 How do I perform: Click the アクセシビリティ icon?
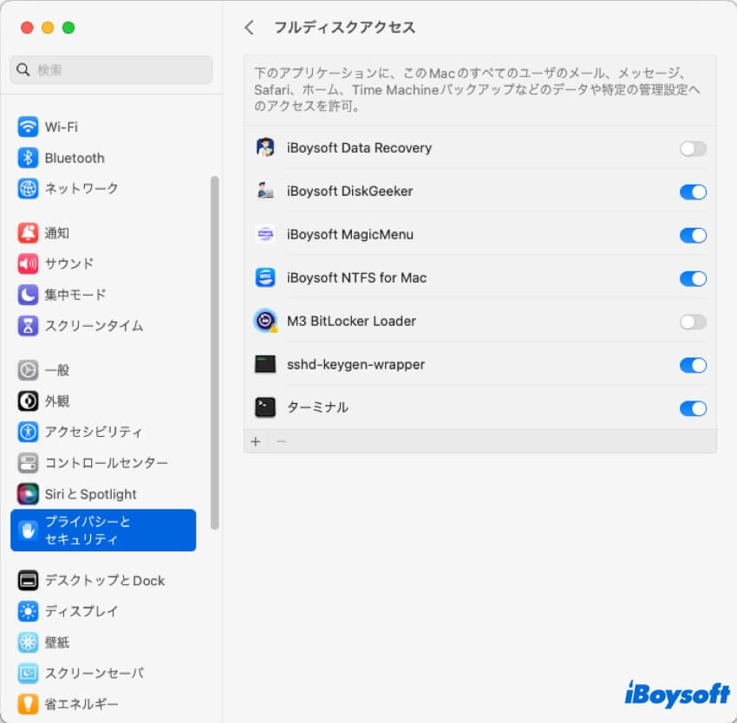tap(28, 432)
